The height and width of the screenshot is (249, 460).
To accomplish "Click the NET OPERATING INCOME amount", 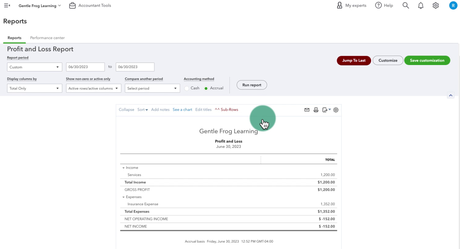I will 327,219.
